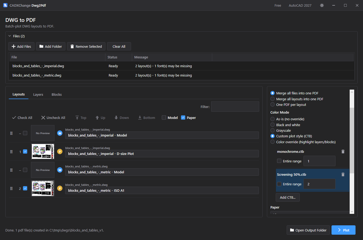The width and height of the screenshot is (363, 240).
Task: Click the Add Files button
Action: click(x=21, y=46)
